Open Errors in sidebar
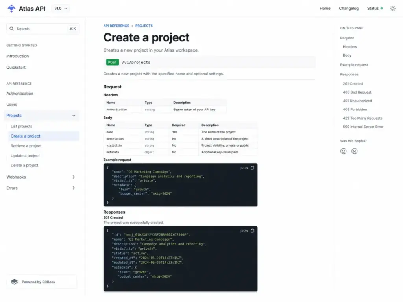 coord(12,188)
